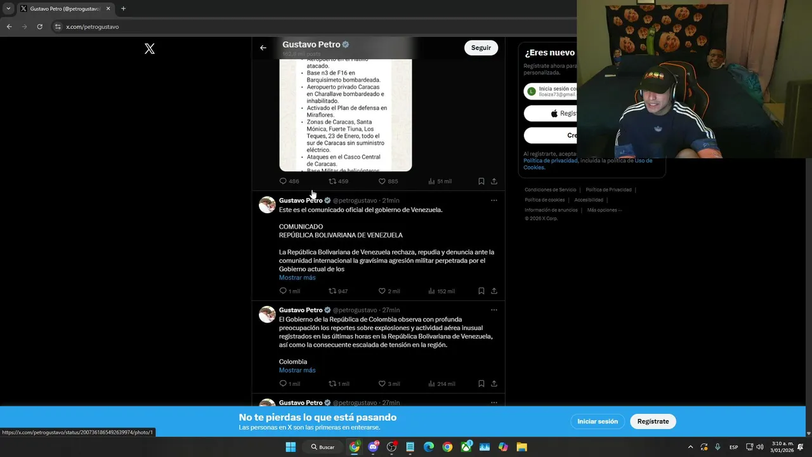Viewport: 812px width, 457px height.
Task: Open more options on the 21min tweet
Action: (x=494, y=201)
